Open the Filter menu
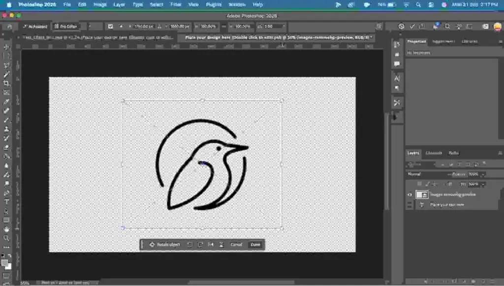Image resolution: width=504 pixels, height=286 pixels. [x=176, y=4]
